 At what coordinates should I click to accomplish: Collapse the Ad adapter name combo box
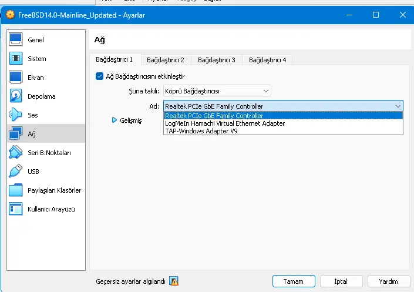[283, 106]
